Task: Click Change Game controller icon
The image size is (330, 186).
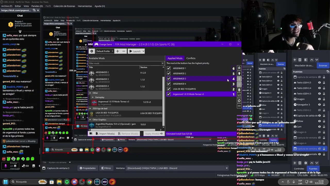Action: [96, 44]
